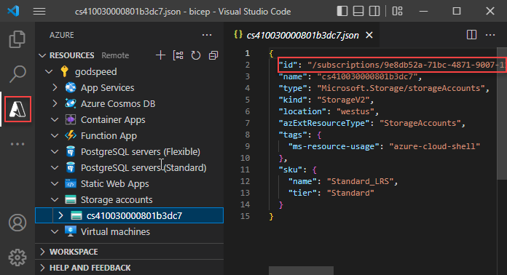
Task: Click the Remote label beside RESOURCES
Action: point(115,55)
